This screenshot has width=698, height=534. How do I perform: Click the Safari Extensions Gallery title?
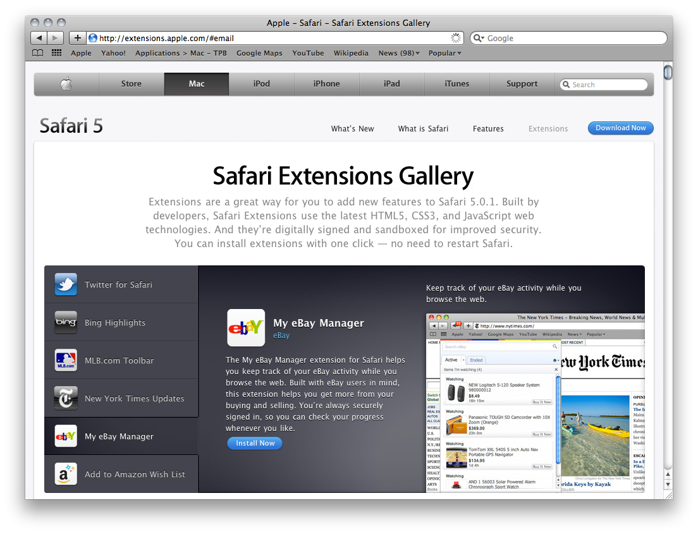pos(343,176)
